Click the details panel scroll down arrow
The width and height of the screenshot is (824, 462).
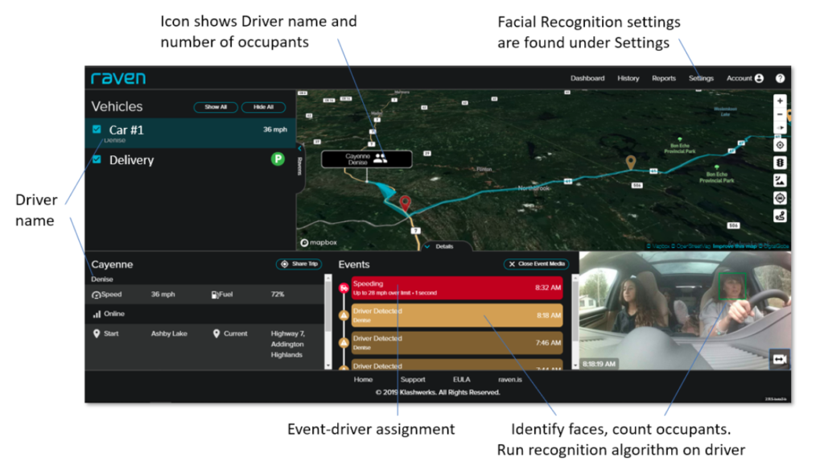click(328, 365)
